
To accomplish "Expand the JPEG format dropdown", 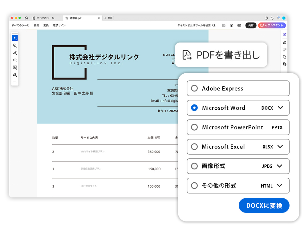I will (x=280, y=166).
